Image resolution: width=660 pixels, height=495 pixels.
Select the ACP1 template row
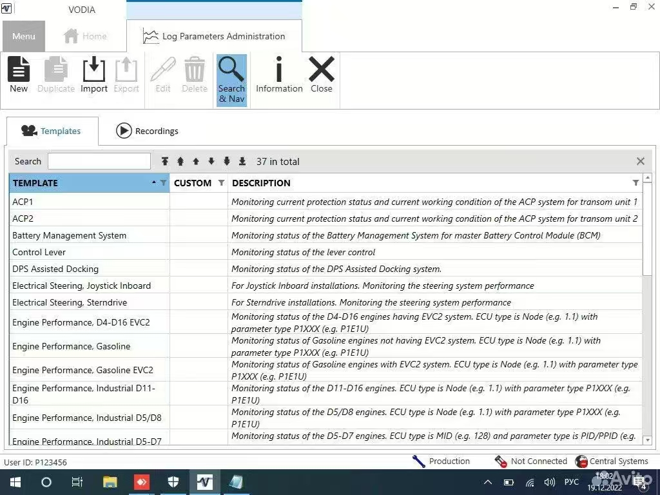[x=325, y=202]
